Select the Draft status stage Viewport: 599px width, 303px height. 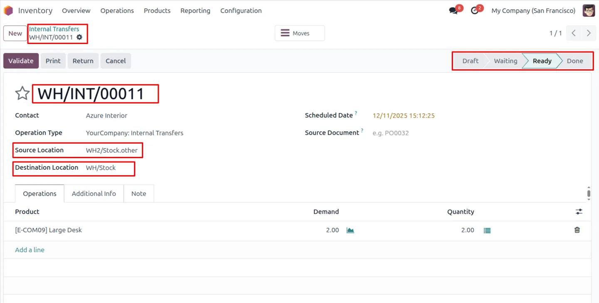(470, 61)
